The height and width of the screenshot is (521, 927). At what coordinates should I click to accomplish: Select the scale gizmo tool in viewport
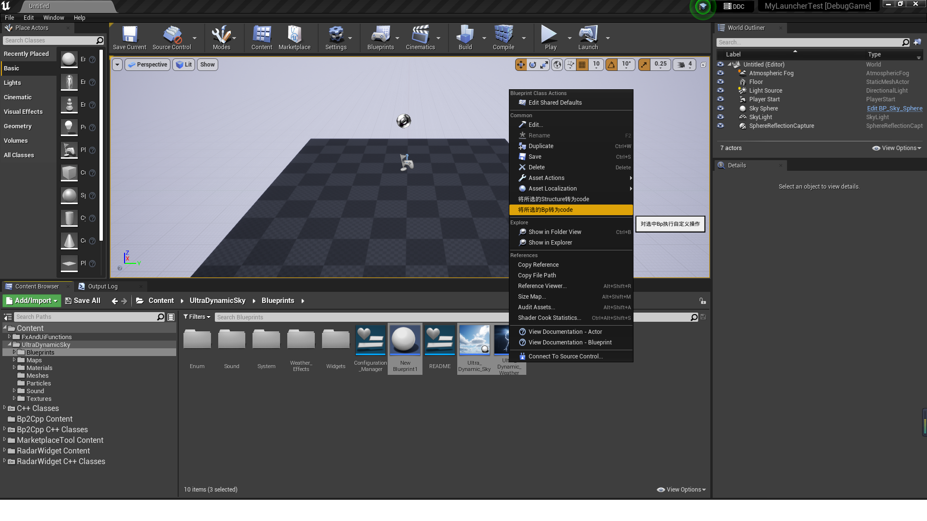(x=544, y=65)
